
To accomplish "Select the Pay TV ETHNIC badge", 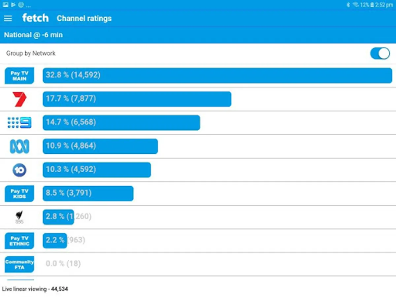I will click(19, 241).
